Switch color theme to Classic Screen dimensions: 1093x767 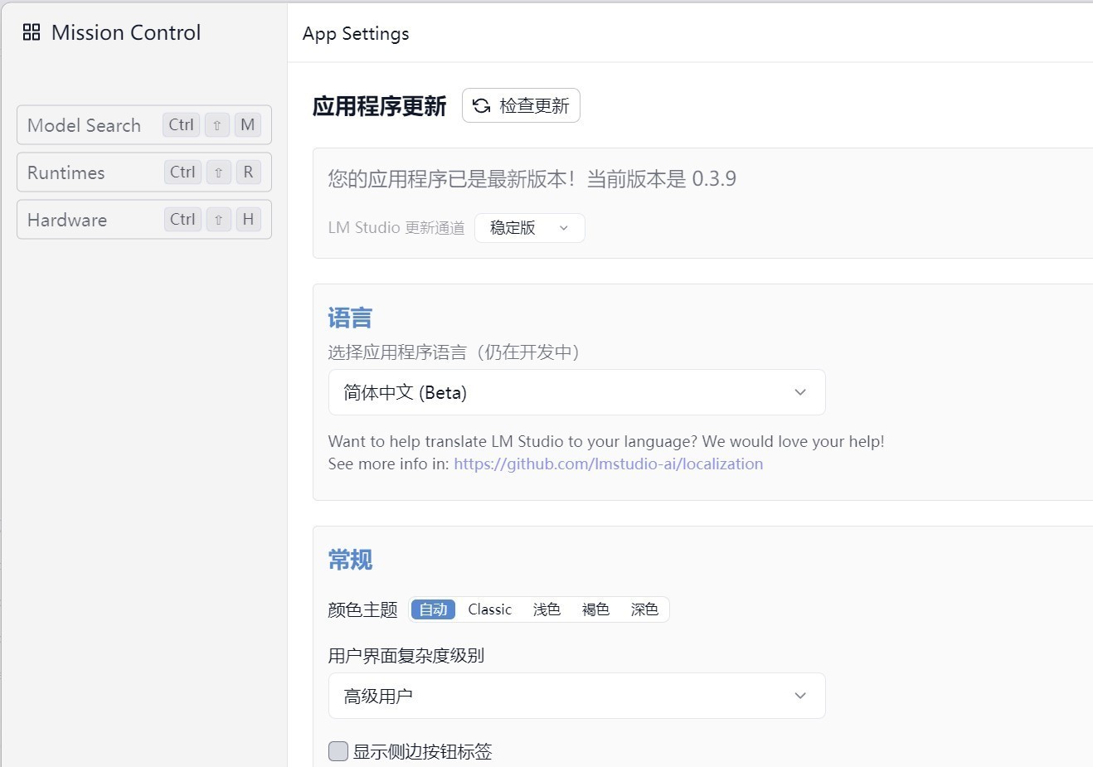coord(489,609)
